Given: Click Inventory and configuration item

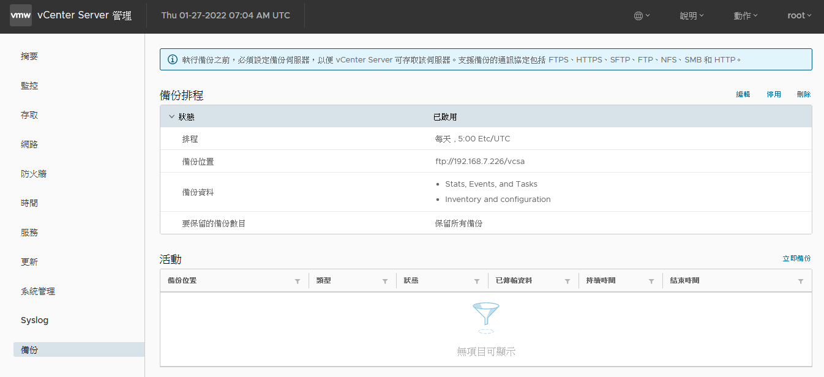Looking at the screenshot, I should 498,200.
